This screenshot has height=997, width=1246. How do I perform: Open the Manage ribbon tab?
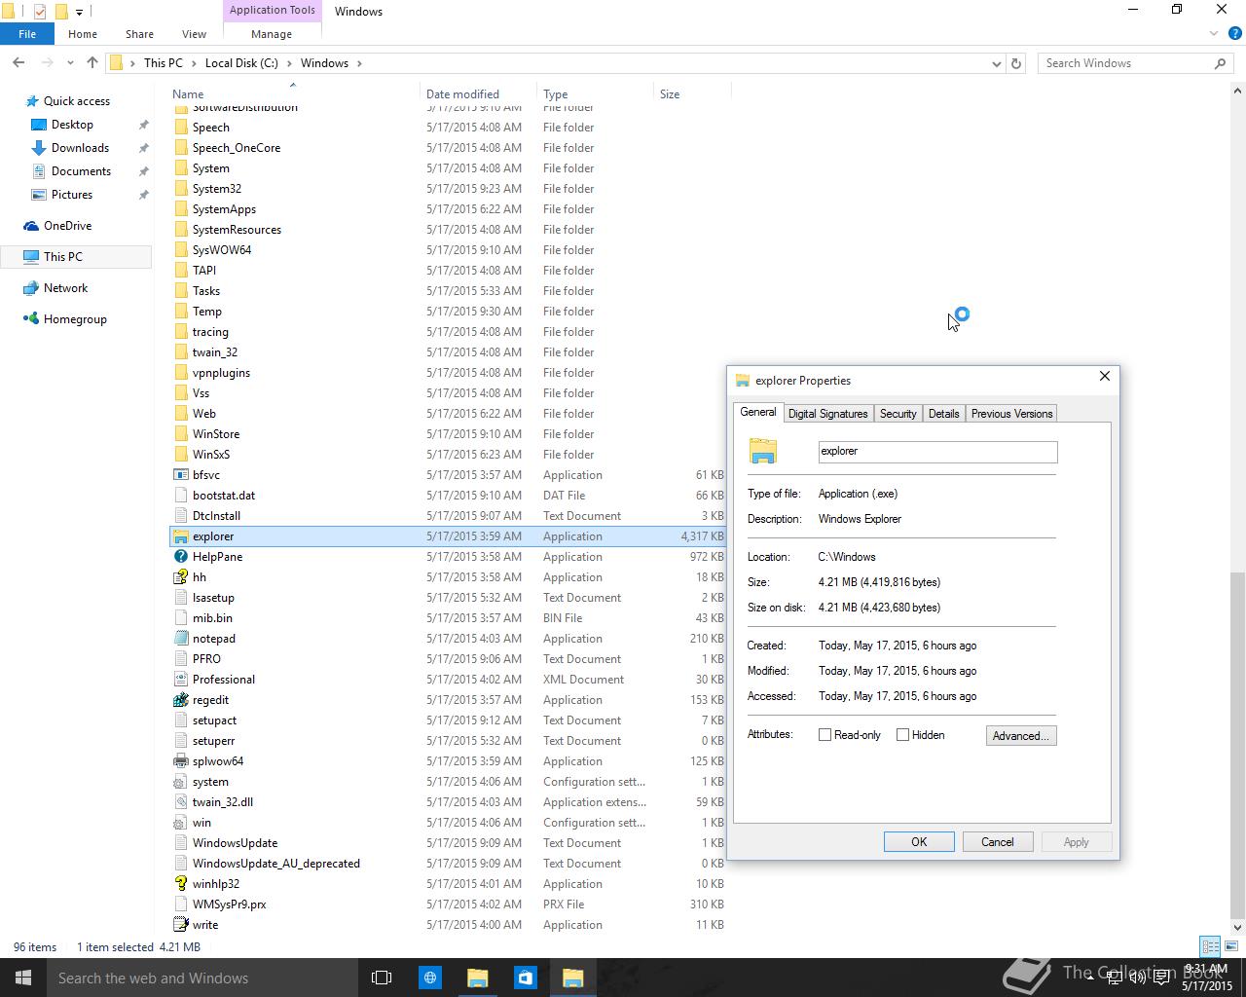click(x=272, y=34)
